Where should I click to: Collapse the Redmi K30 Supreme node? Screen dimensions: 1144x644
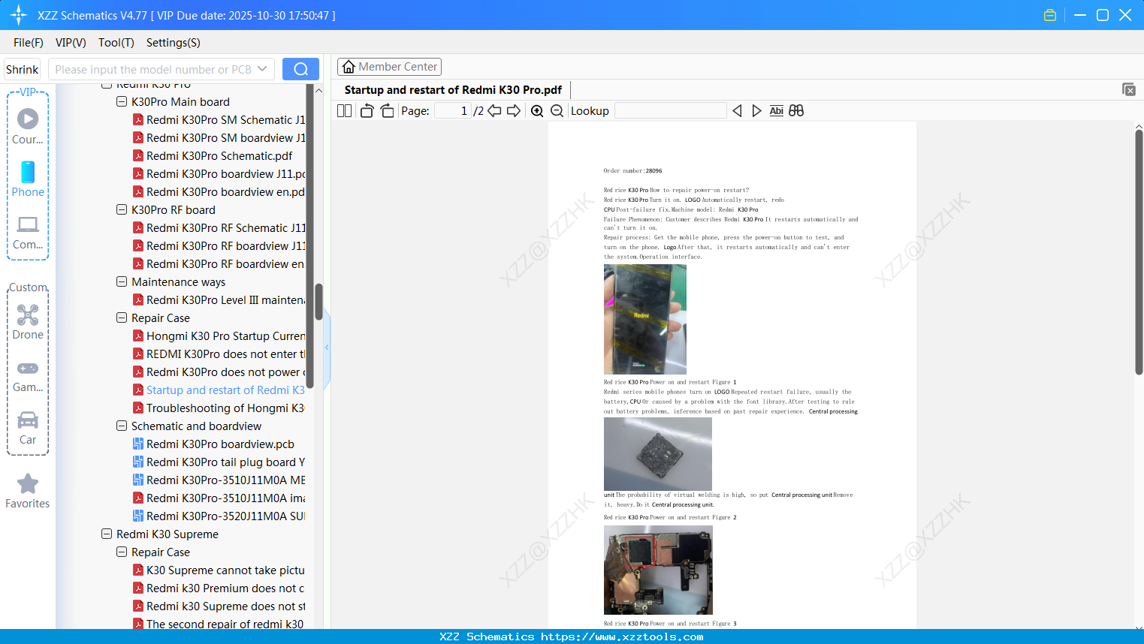tap(107, 534)
